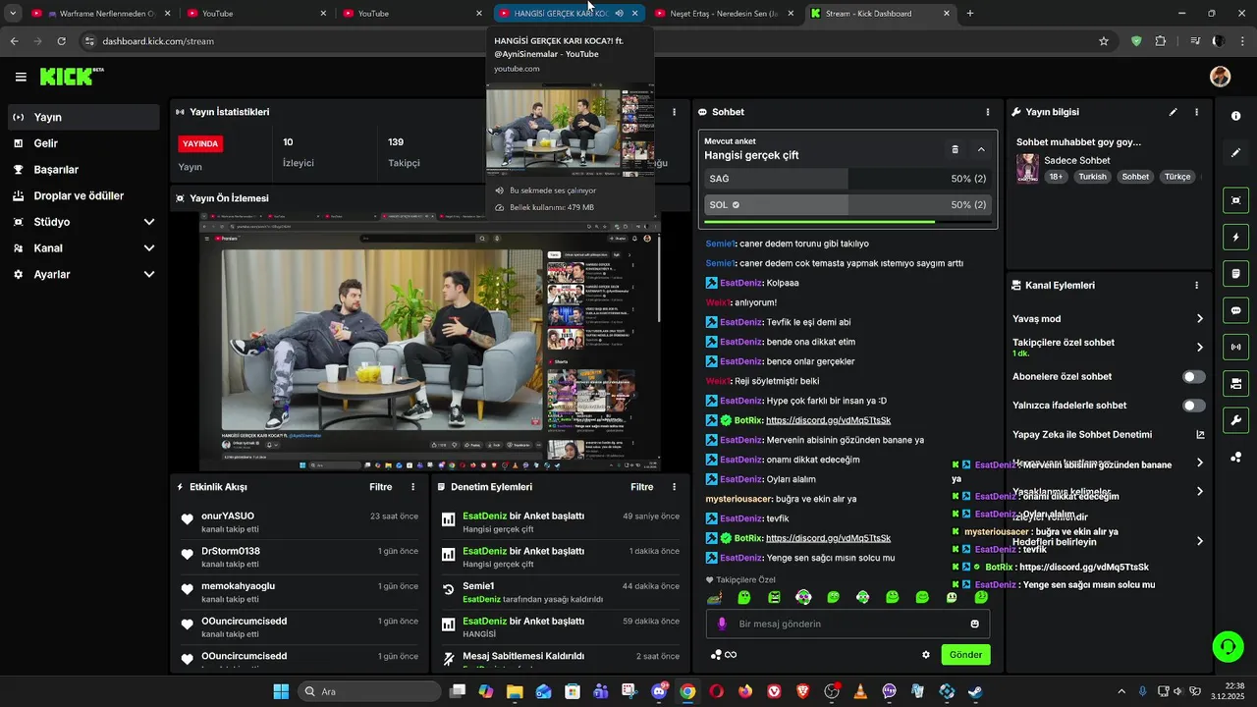Open Yavaş mod settings arrow

click(x=1200, y=318)
